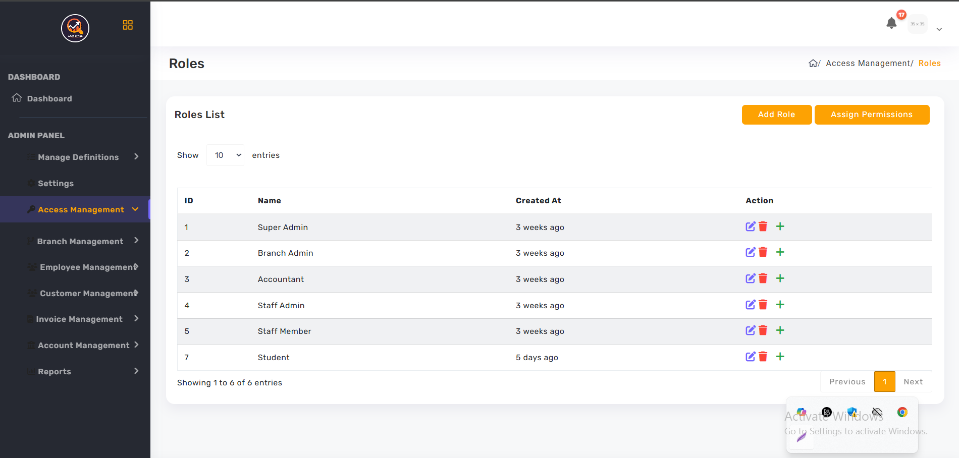Click the company logo in sidebar
Image resolution: width=959 pixels, height=458 pixels.
[75, 28]
